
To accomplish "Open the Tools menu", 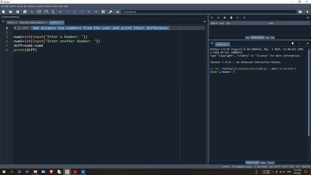I will [x=55, y=6].
